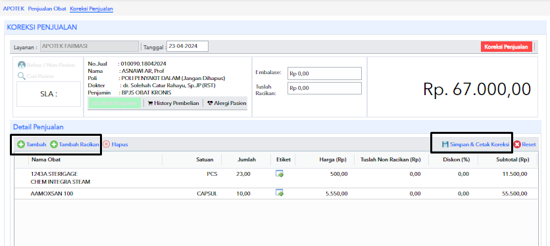The width and height of the screenshot is (550, 246).
Task: Click the Embalase amount field
Action: (x=324, y=73)
